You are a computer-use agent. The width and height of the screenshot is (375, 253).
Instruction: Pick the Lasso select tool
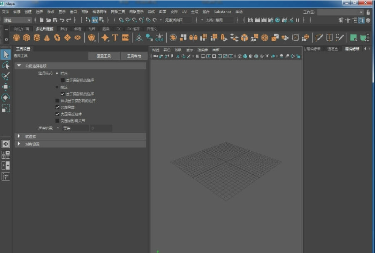[5, 65]
